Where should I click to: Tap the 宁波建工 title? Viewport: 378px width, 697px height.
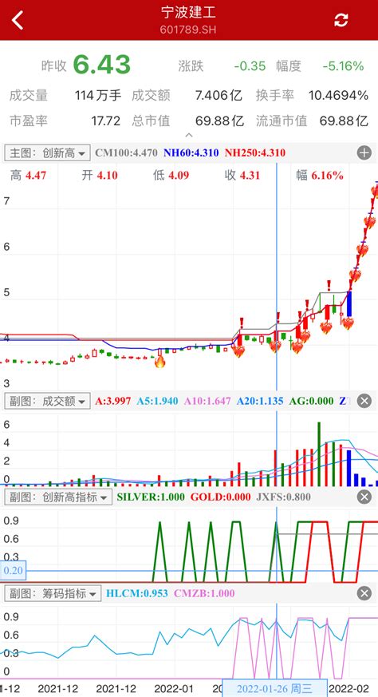coord(189,13)
